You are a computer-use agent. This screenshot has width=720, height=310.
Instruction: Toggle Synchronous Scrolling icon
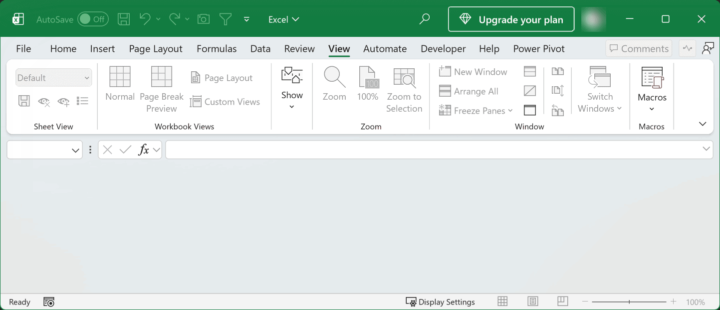point(558,91)
